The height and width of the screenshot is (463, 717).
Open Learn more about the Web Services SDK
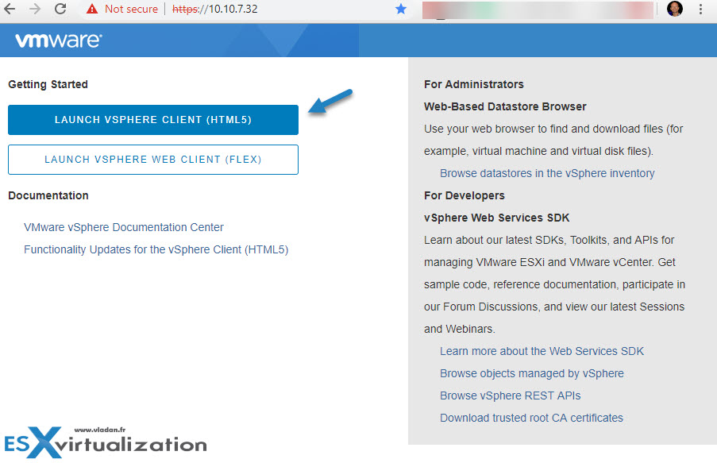pos(542,351)
